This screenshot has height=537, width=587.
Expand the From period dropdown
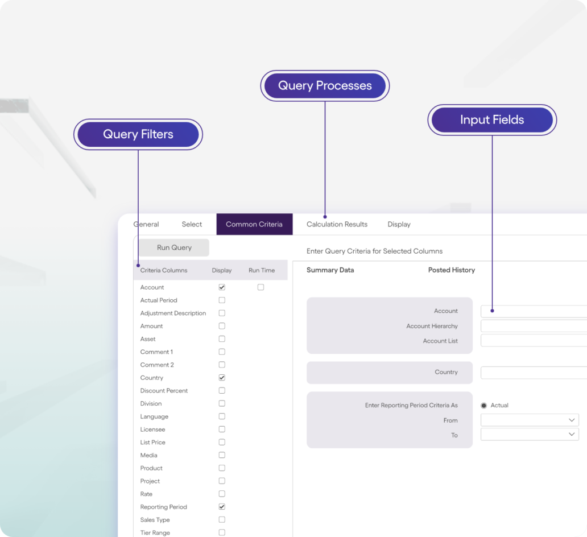pos(530,420)
